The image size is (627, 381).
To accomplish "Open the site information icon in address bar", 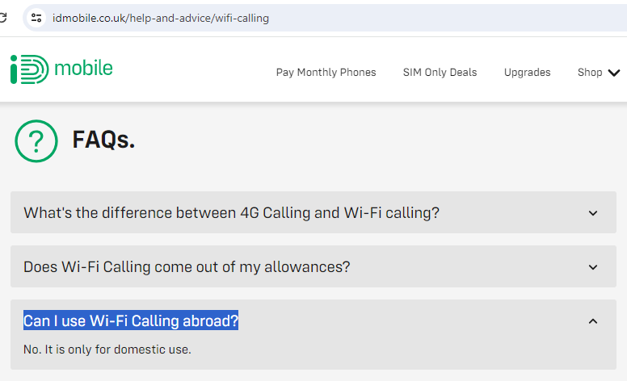I will [36, 18].
